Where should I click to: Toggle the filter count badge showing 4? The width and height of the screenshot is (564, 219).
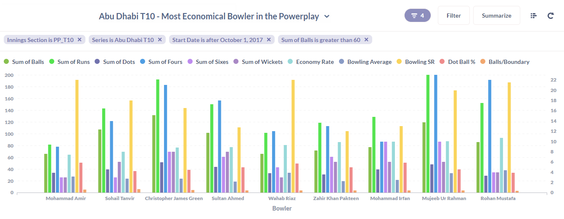418,16
